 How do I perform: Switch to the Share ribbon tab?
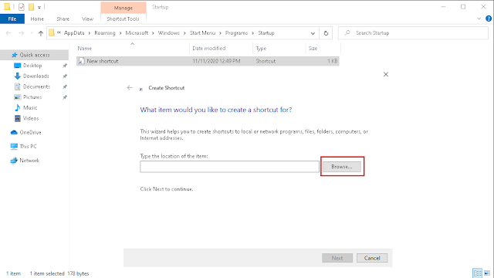coord(63,19)
